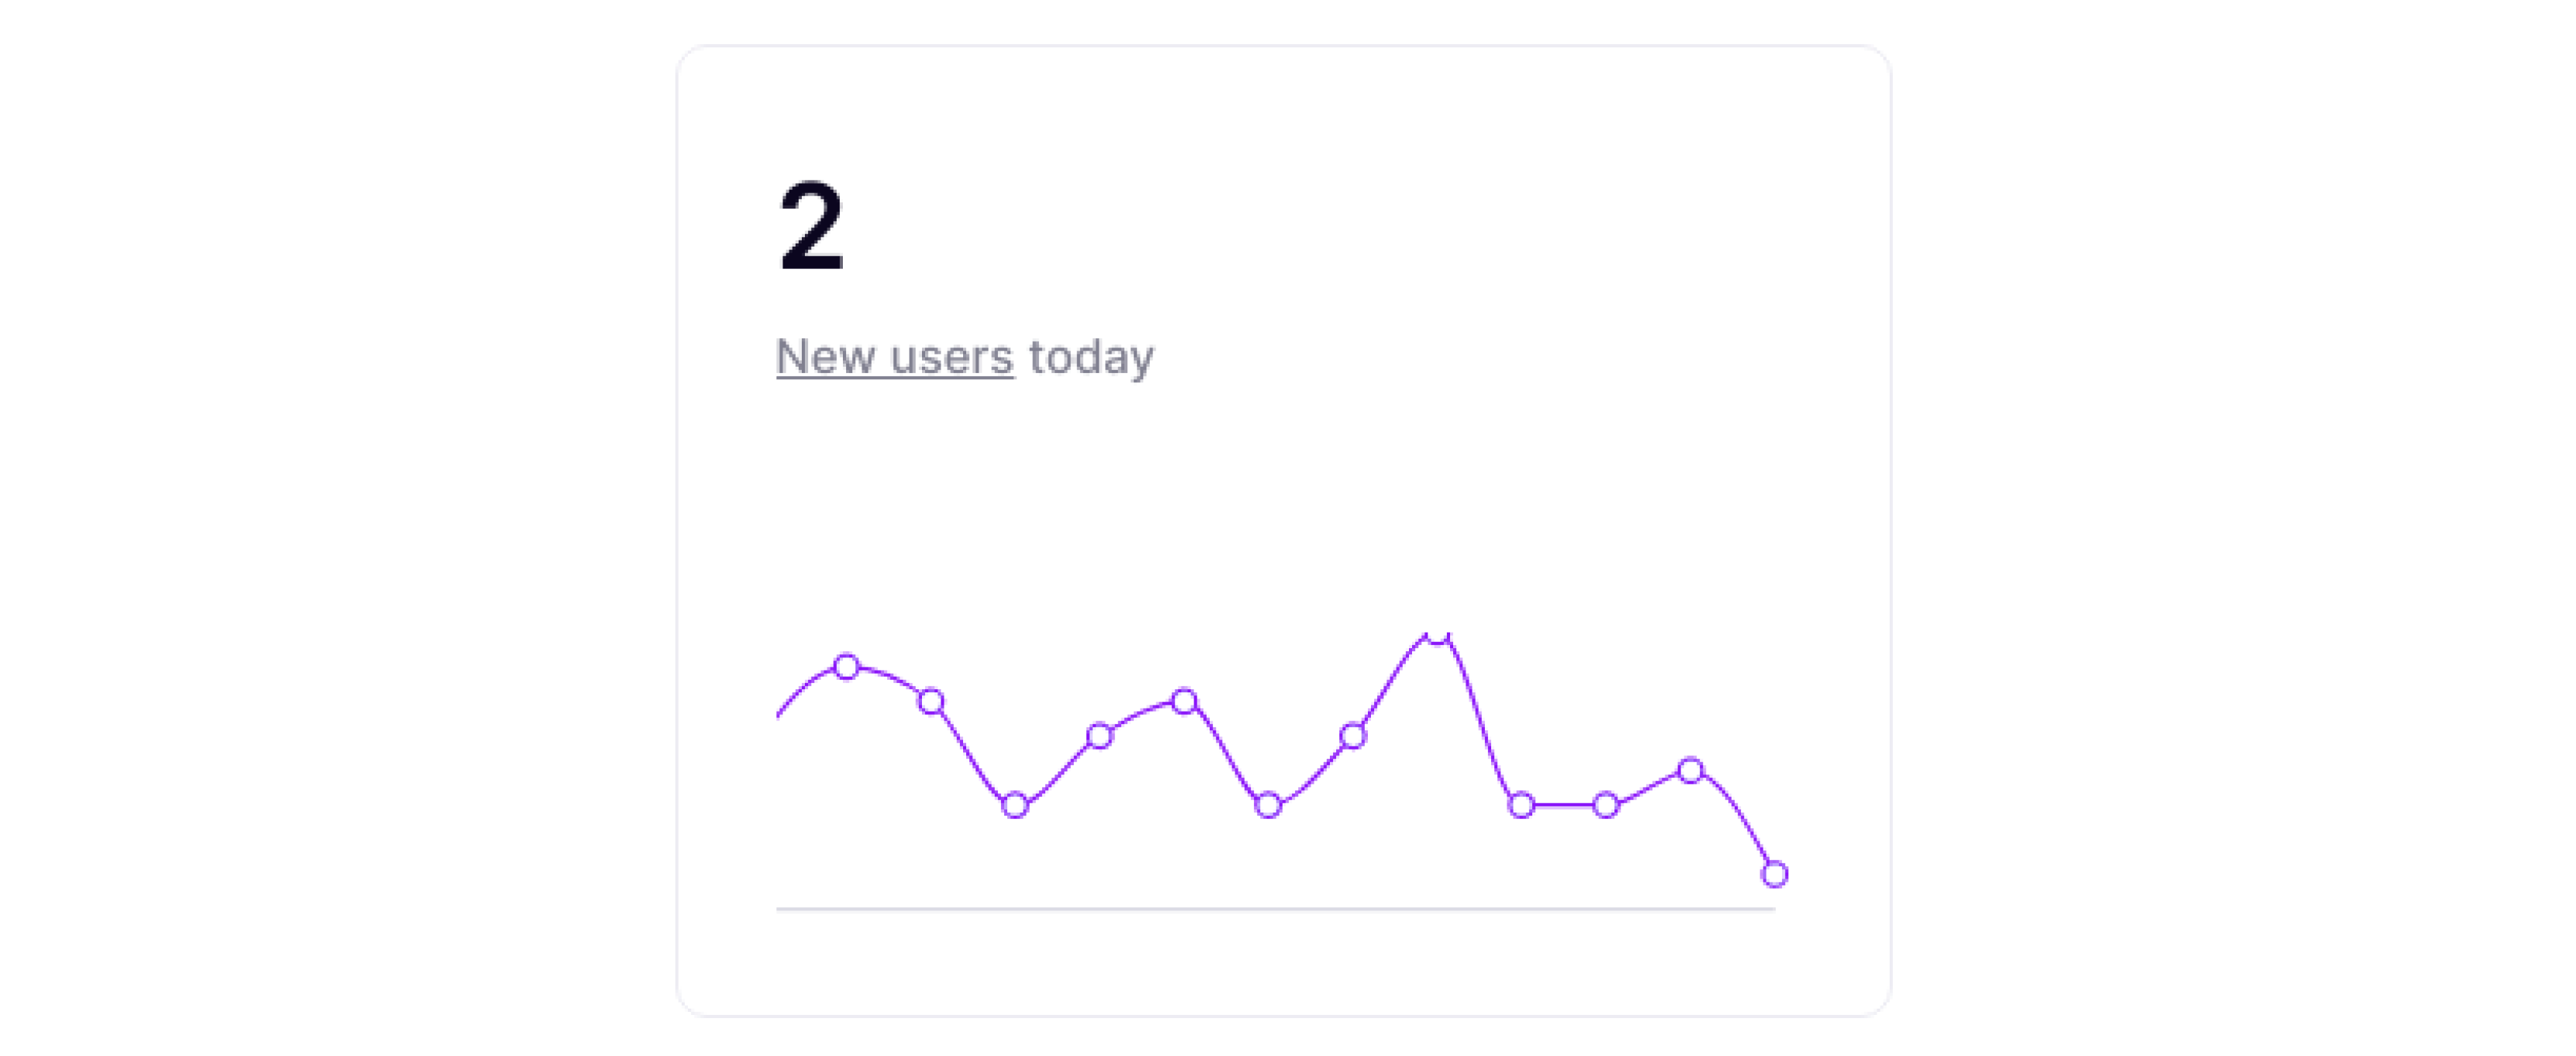
Task: Click the fifth data point on the line
Action: click(x=1184, y=702)
